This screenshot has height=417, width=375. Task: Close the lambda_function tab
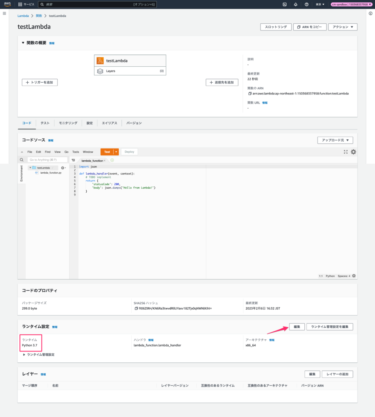[104, 160]
